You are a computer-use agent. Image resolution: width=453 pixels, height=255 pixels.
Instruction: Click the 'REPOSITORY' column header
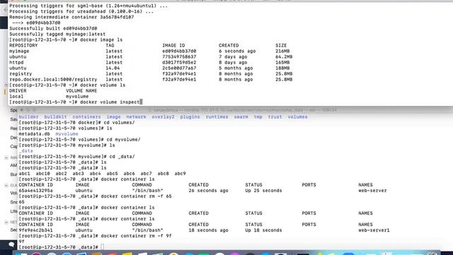tap(23, 45)
